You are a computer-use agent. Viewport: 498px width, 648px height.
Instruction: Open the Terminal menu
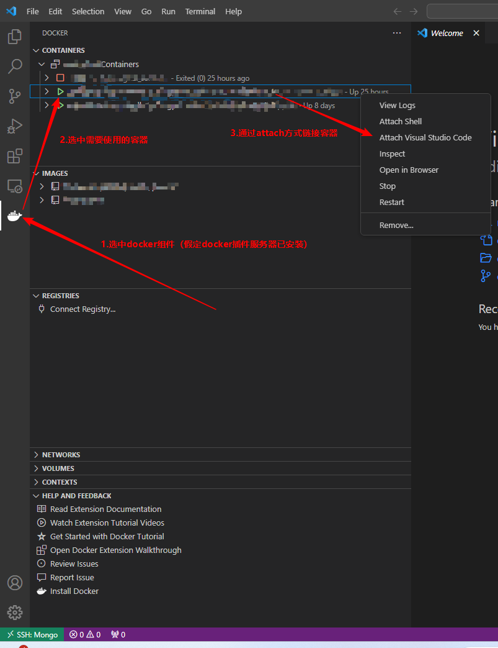coord(200,12)
